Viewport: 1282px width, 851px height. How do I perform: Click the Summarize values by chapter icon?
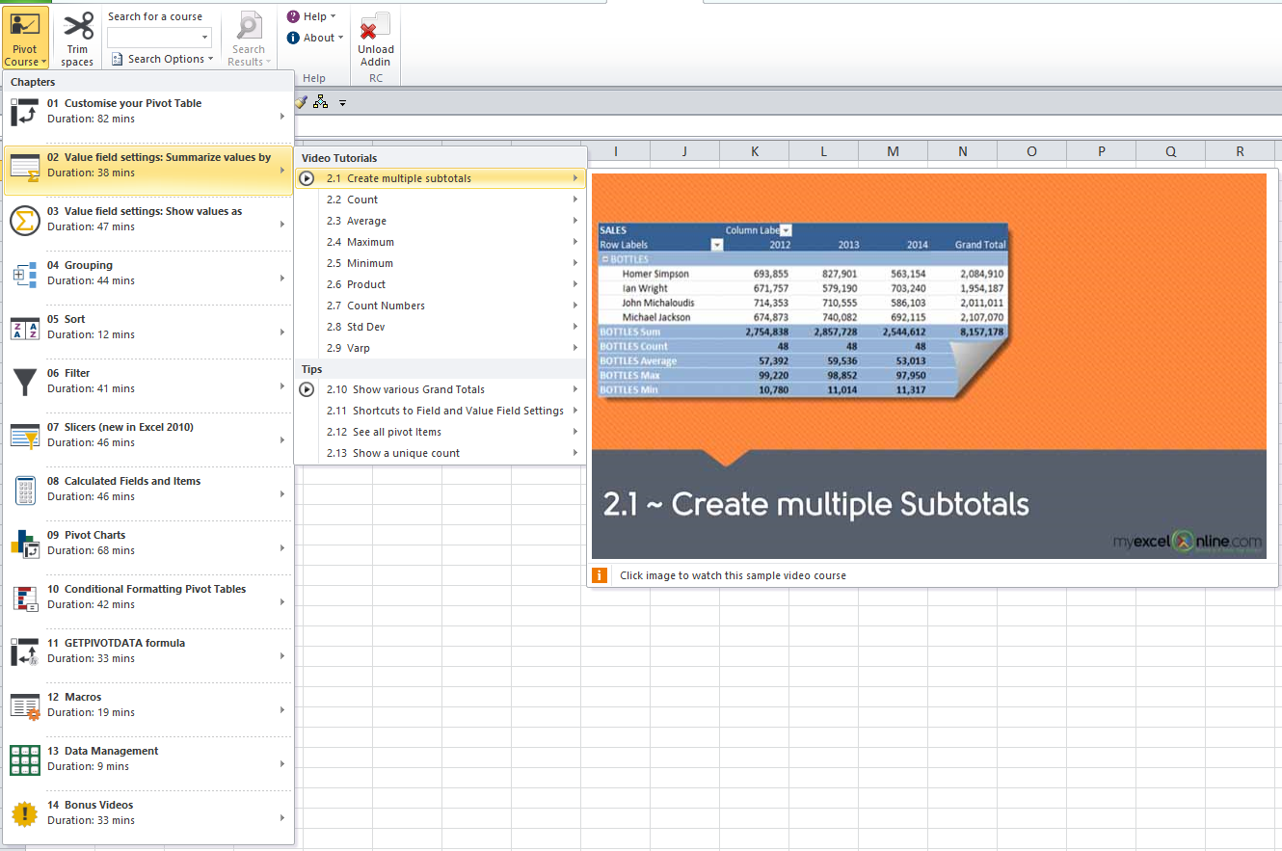click(x=25, y=166)
